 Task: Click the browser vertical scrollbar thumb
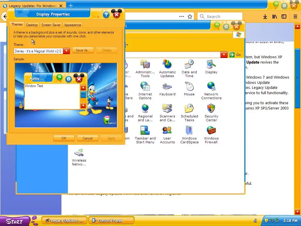(x=297, y=78)
